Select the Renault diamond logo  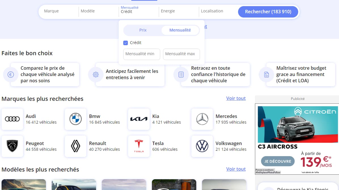click(x=75, y=146)
